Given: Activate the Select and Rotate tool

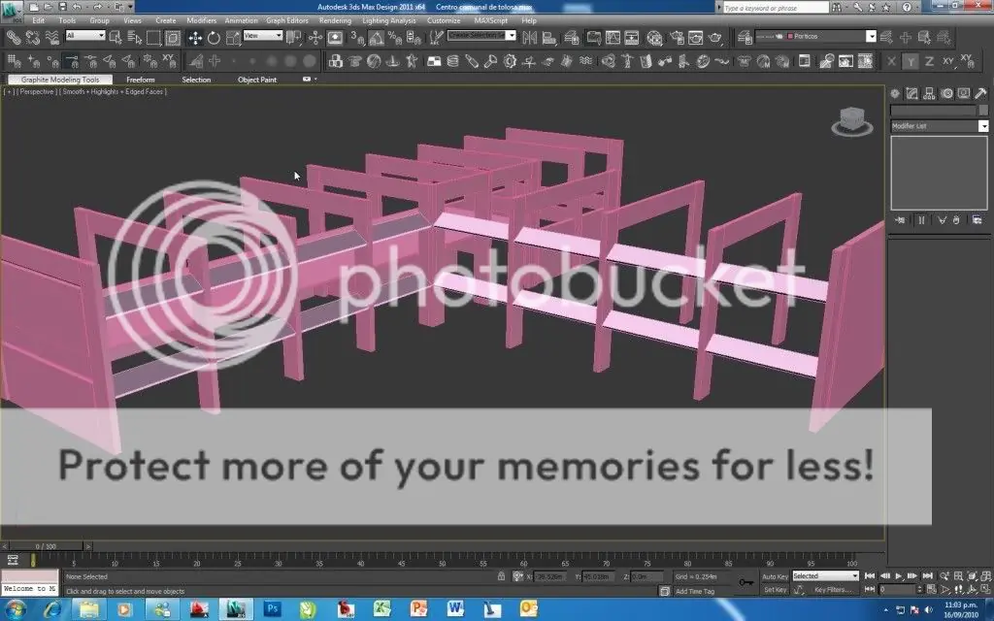Looking at the screenshot, I should 215,37.
